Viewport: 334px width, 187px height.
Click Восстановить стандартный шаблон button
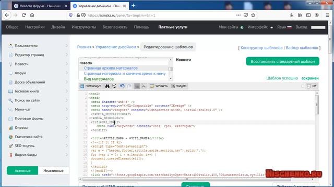[282, 61]
